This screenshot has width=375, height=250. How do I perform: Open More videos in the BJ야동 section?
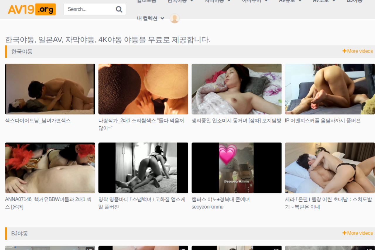[358, 233]
